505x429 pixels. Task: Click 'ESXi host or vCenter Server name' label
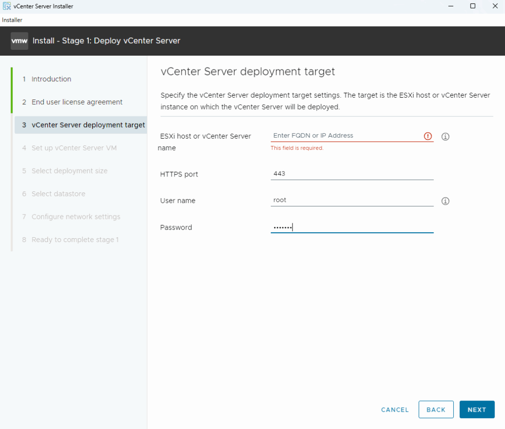(x=204, y=142)
